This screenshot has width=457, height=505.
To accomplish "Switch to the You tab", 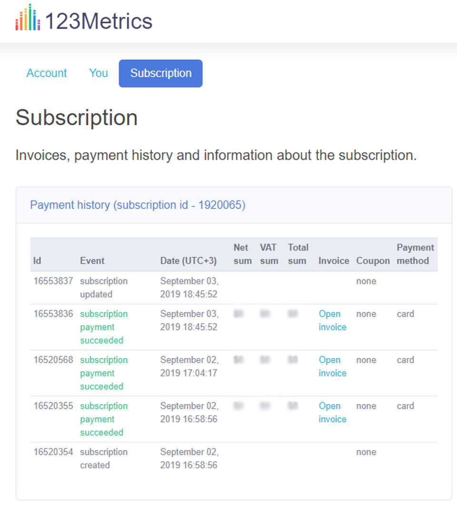I will click(x=98, y=73).
